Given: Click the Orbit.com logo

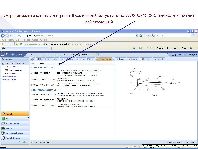Looking at the screenshot, I should pos(12,54).
